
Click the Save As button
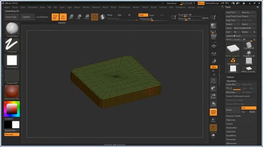[249, 12]
